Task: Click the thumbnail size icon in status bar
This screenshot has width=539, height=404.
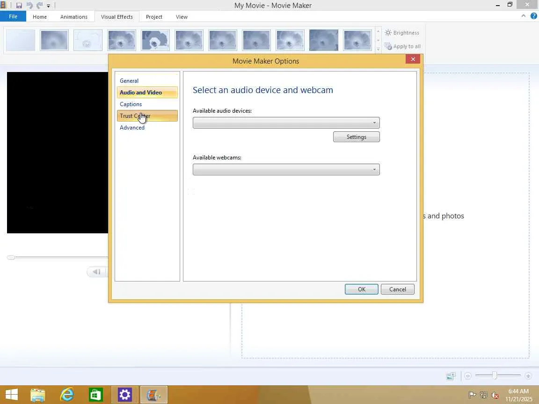Action: point(451,376)
